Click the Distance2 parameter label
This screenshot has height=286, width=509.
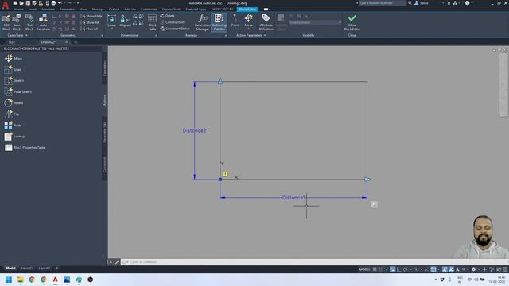(194, 130)
